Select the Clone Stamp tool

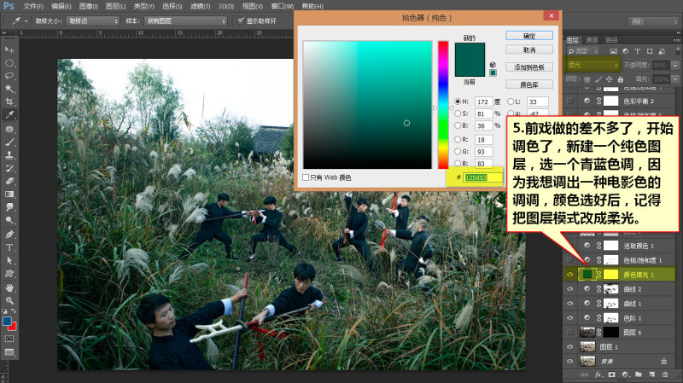(9, 155)
